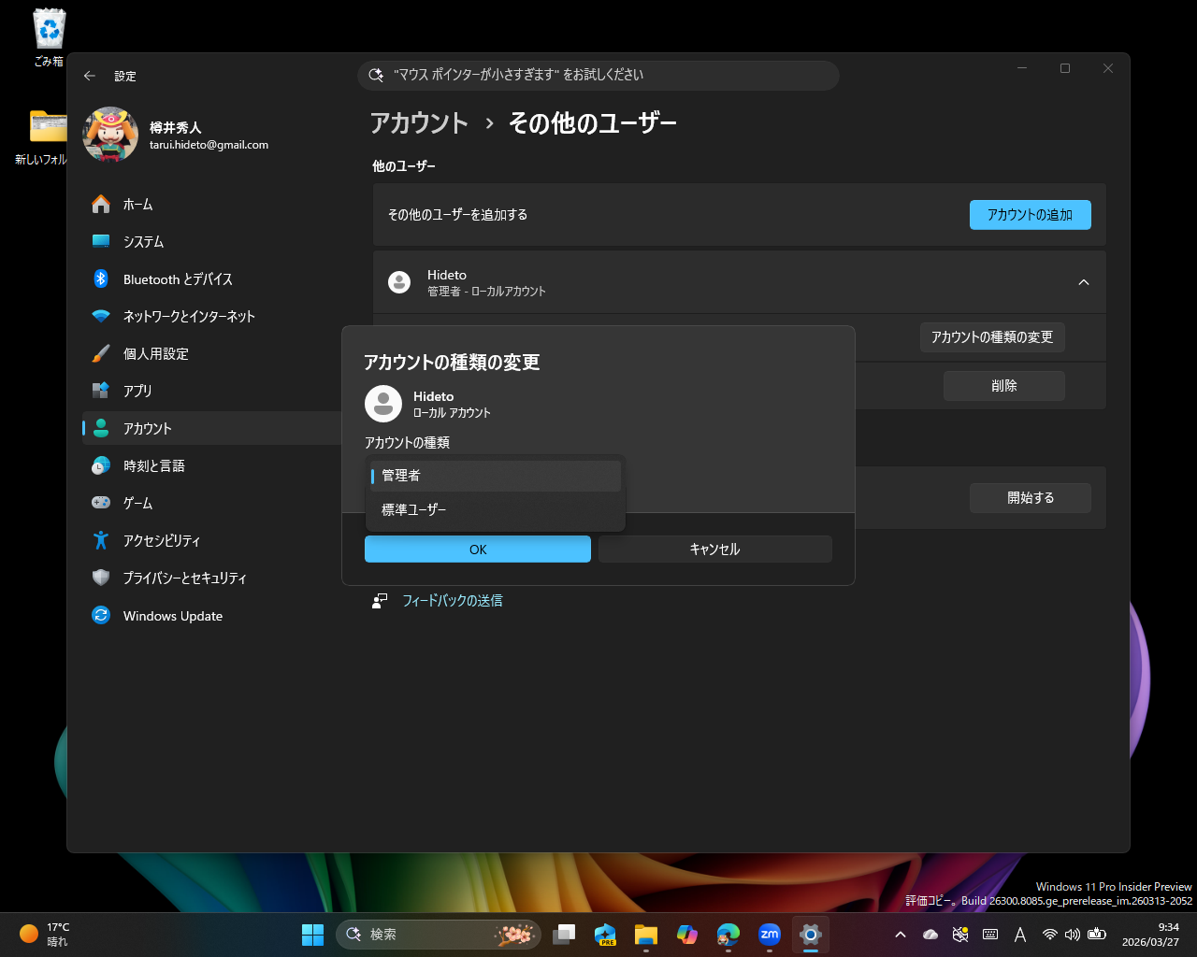This screenshot has height=957, width=1197.
Task: Confirm the account type change with OK
Action: click(477, 549)
